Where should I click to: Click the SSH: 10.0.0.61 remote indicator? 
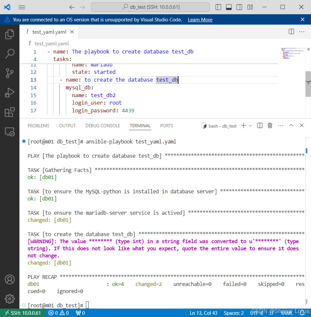coord(23,313)
